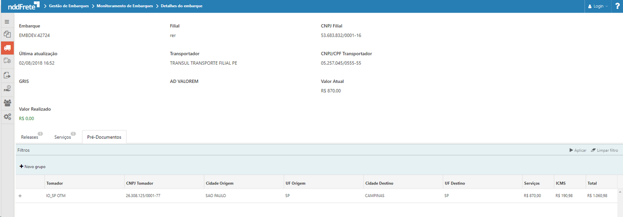
Task: Click Novo grupo to add filter group
Action: pos(33,167)
